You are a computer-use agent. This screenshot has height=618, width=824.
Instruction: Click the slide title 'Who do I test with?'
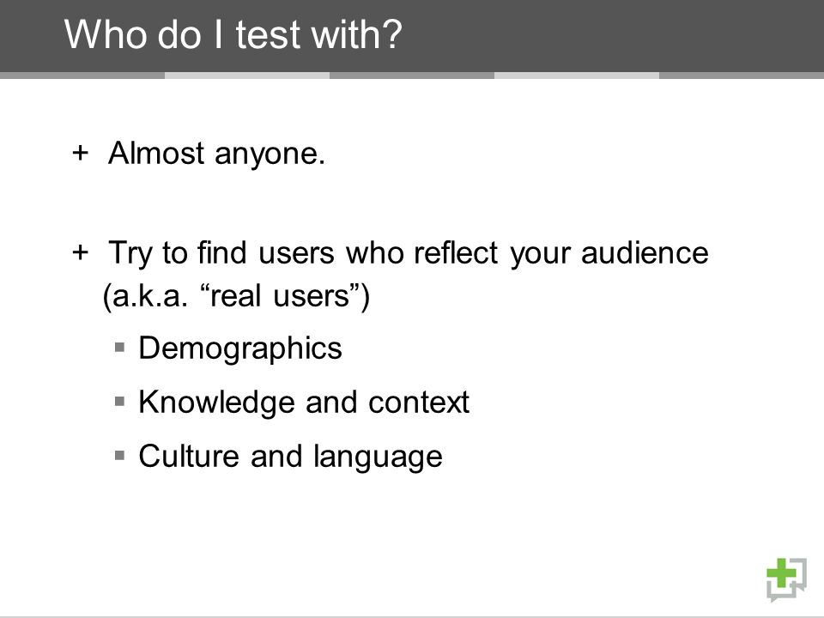click(x=233, y=34)
